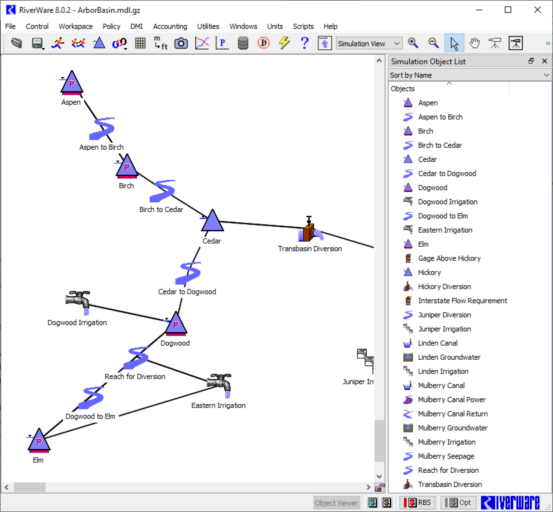Open help with the question mark icon
This screenshot has height=512, width=553.
tap(305, 43)
